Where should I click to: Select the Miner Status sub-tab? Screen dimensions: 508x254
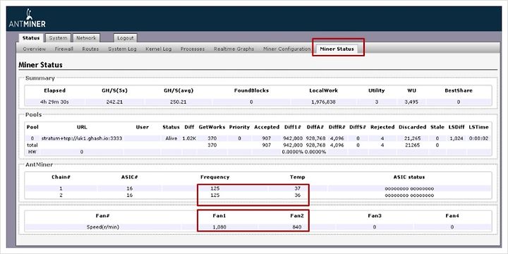click(x=337, y=49)
